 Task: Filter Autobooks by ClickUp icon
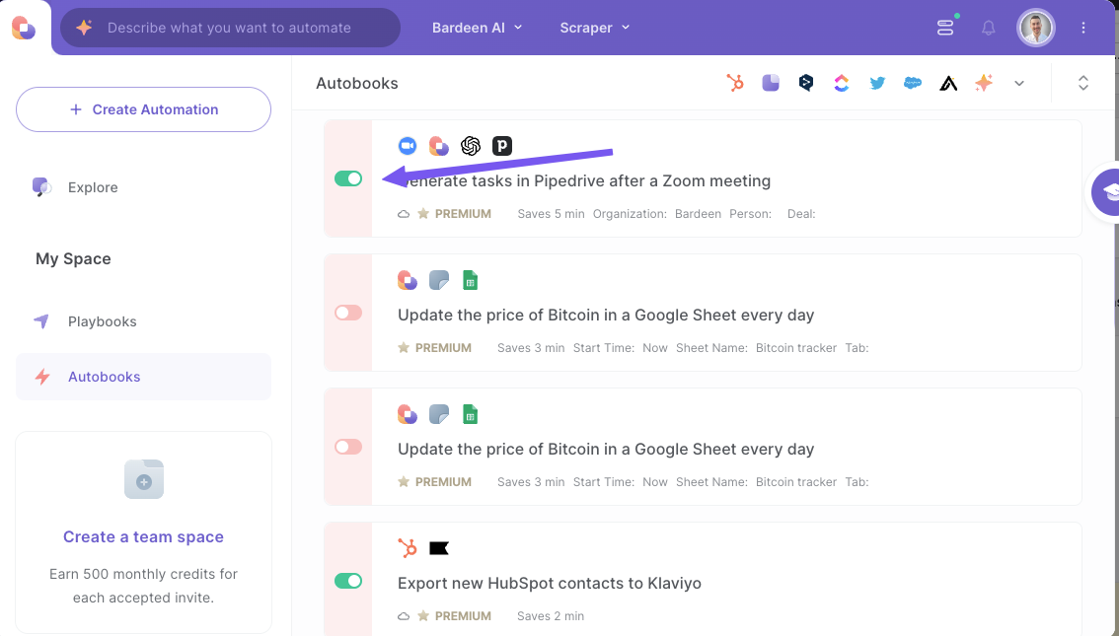click(x=842, y=83)
